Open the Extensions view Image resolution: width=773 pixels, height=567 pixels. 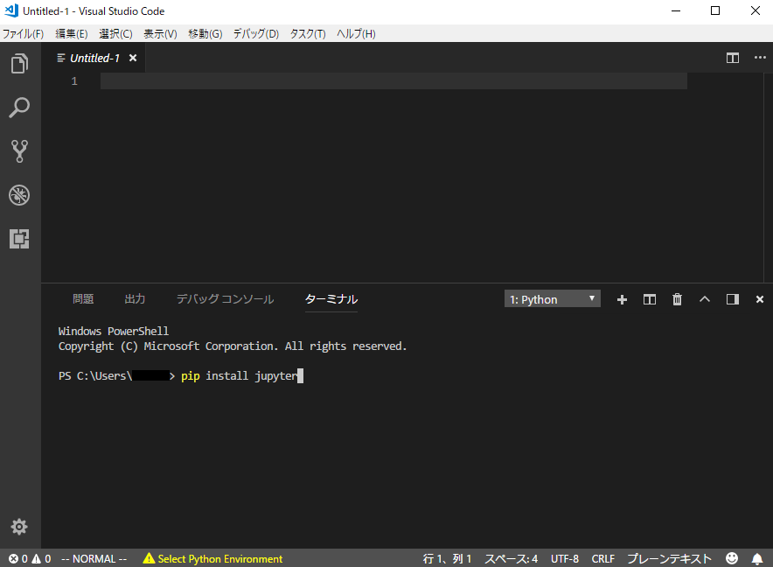[x=20, y=239]
